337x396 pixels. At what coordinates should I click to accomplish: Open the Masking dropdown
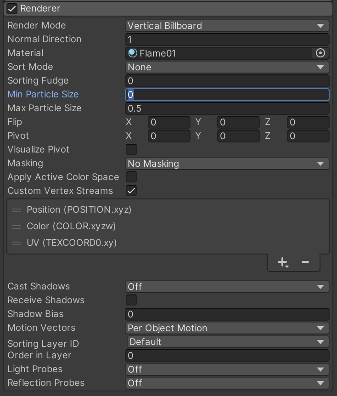[x=227, y=164]
